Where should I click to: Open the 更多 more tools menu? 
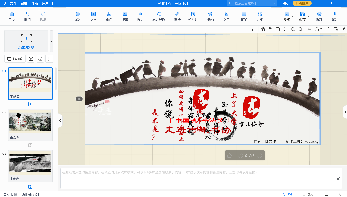pos(260,17)
